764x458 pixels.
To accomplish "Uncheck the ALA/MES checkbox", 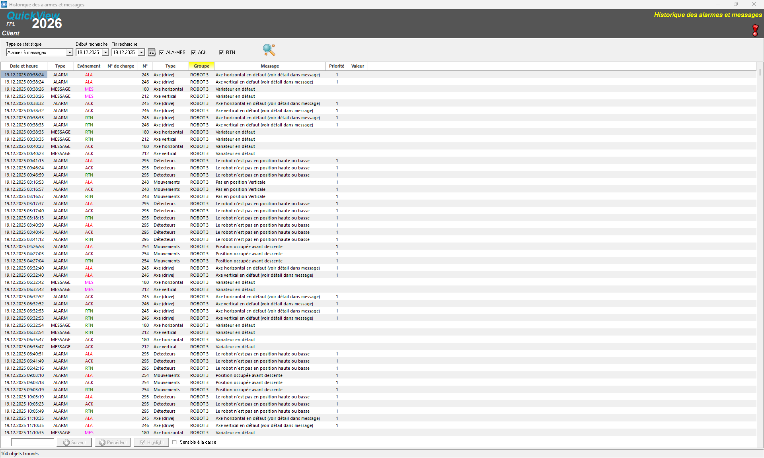I will (x=162, y=52).
